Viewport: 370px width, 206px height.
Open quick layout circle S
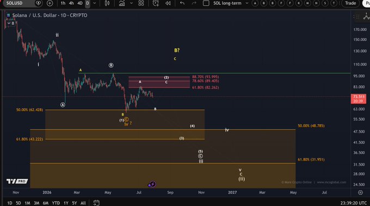coord(325,3)
